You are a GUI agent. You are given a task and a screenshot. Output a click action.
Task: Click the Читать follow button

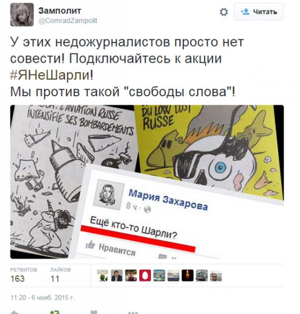click(259, 12)
